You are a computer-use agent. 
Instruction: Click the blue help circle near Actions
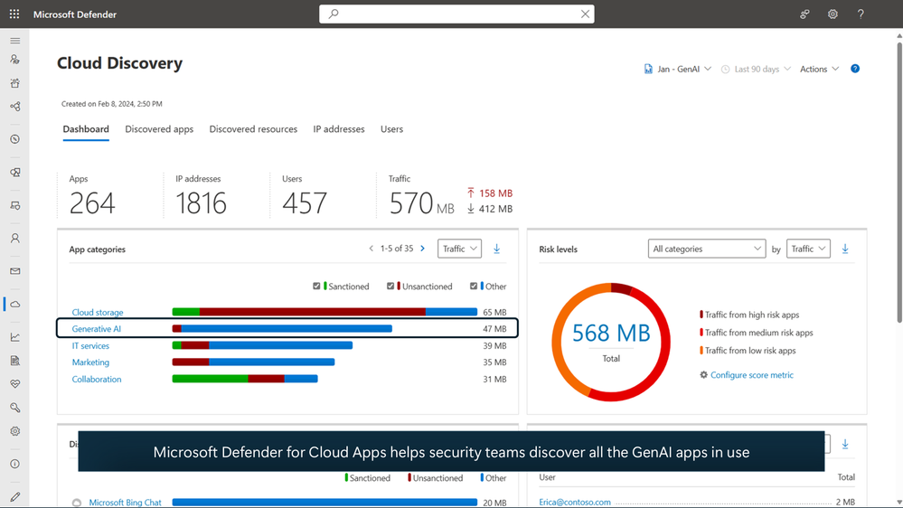click(x=855, y=69)
